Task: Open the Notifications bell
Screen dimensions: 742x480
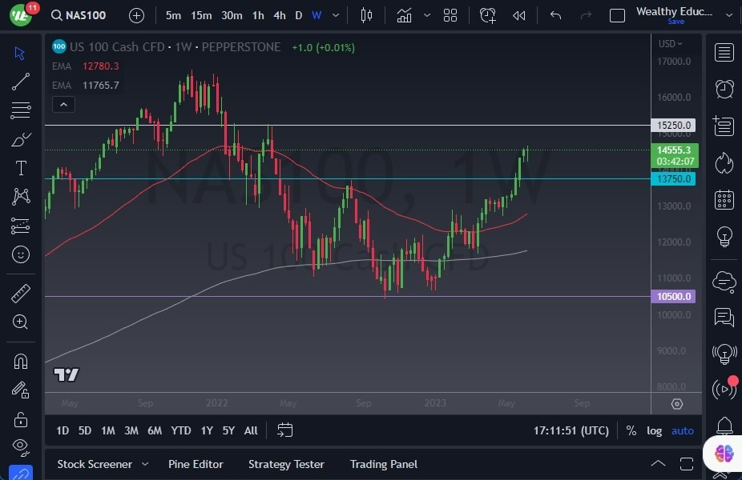Action: (724, 426)
